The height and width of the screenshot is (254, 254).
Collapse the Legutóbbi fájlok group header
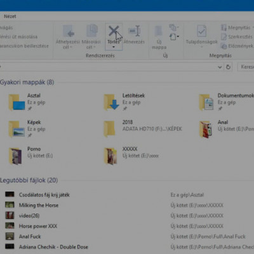coord(29,180)
